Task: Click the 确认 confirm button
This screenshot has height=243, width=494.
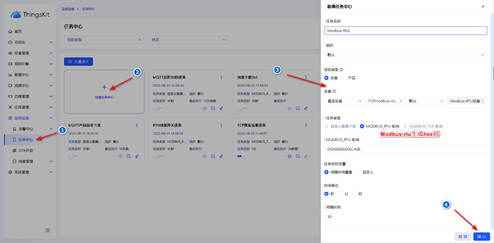Action: click(x=482, y=237)
